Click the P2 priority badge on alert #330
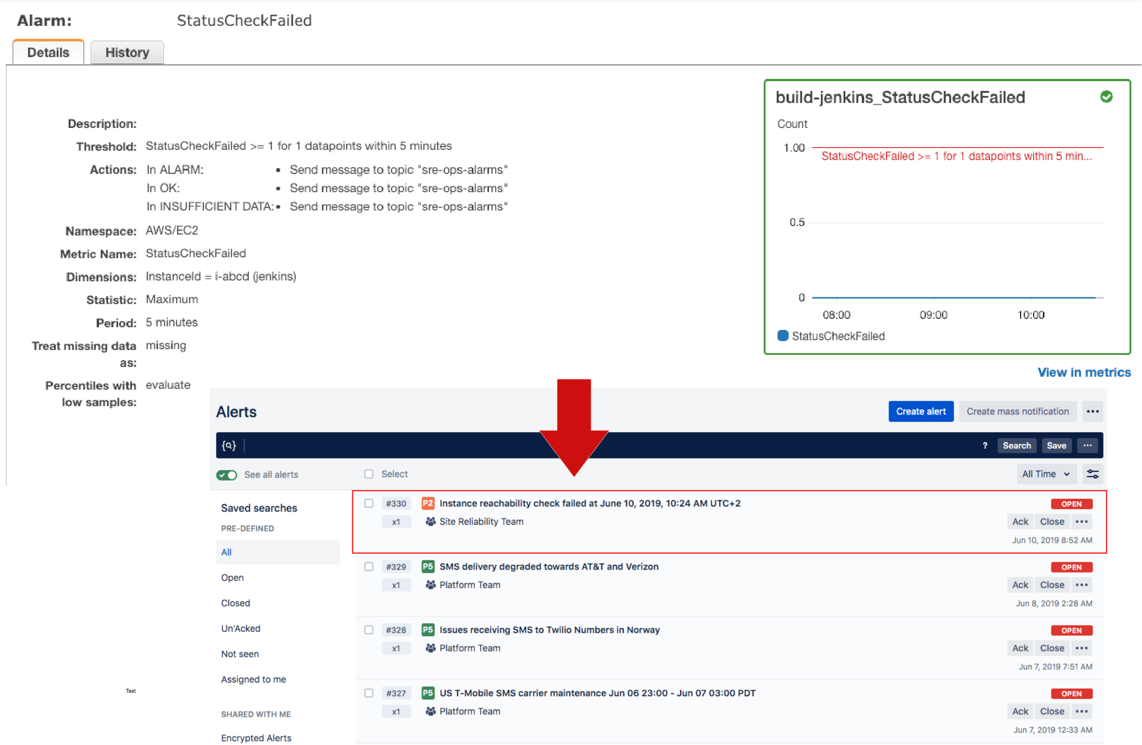 427,503
